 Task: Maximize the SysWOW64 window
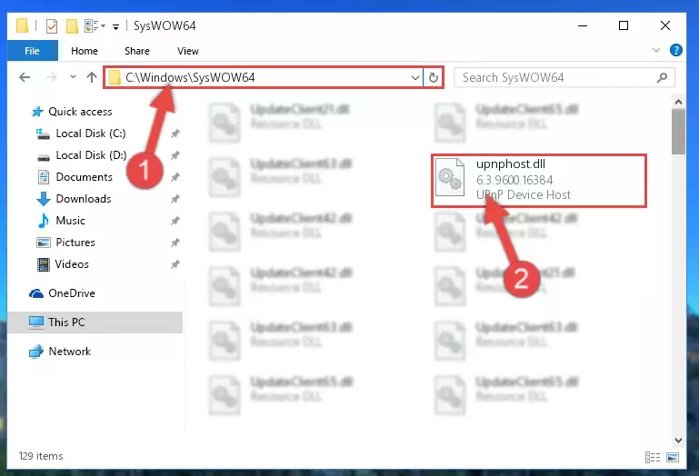point(624,25)
